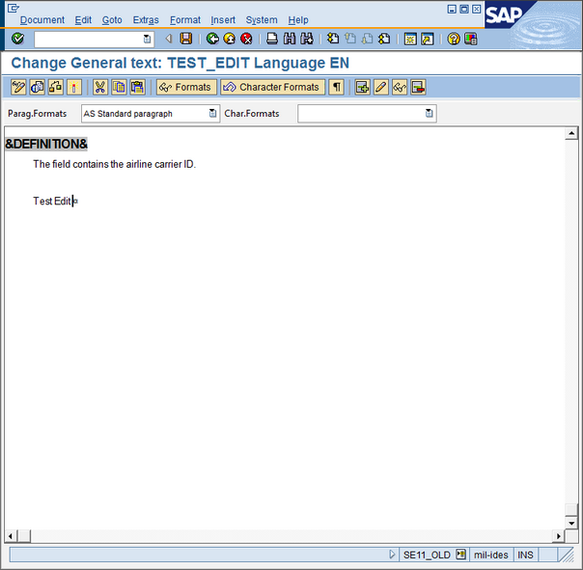
Task: Click the 'Test Edit' text line
Action: click(52, 201)
